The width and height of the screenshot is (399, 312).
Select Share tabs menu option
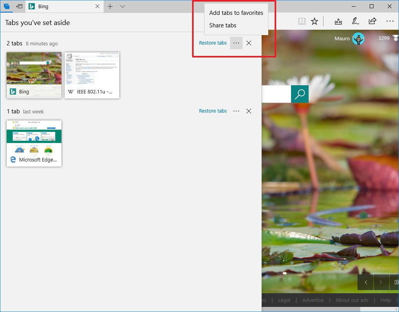pyautogui.click(x=223, y=25)
